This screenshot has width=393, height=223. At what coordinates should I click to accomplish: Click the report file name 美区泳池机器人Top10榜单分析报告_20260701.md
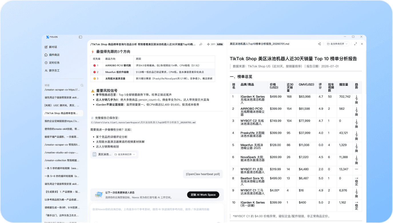pos(260,44)
